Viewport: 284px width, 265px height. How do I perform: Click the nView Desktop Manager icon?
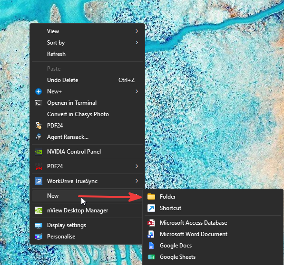(39, 210)
